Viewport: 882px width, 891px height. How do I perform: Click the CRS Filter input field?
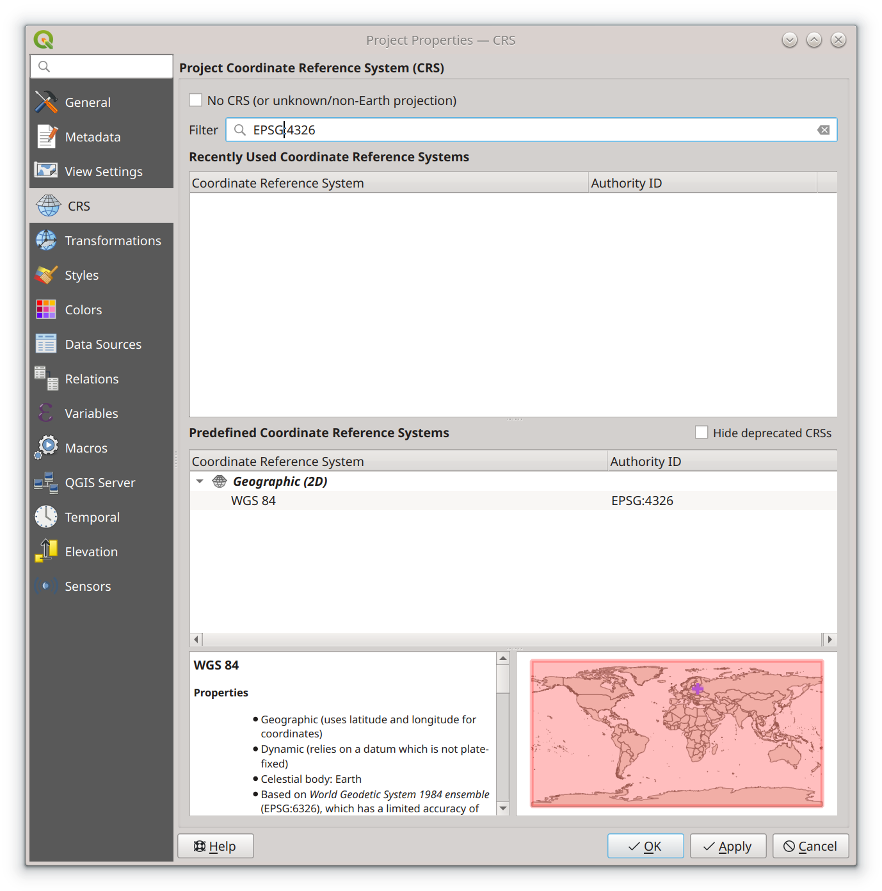click(x=531, y=130)
